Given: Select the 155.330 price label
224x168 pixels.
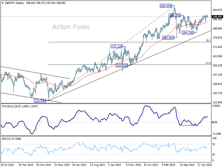Looking at the screenshot, I should tap(122, 66).
